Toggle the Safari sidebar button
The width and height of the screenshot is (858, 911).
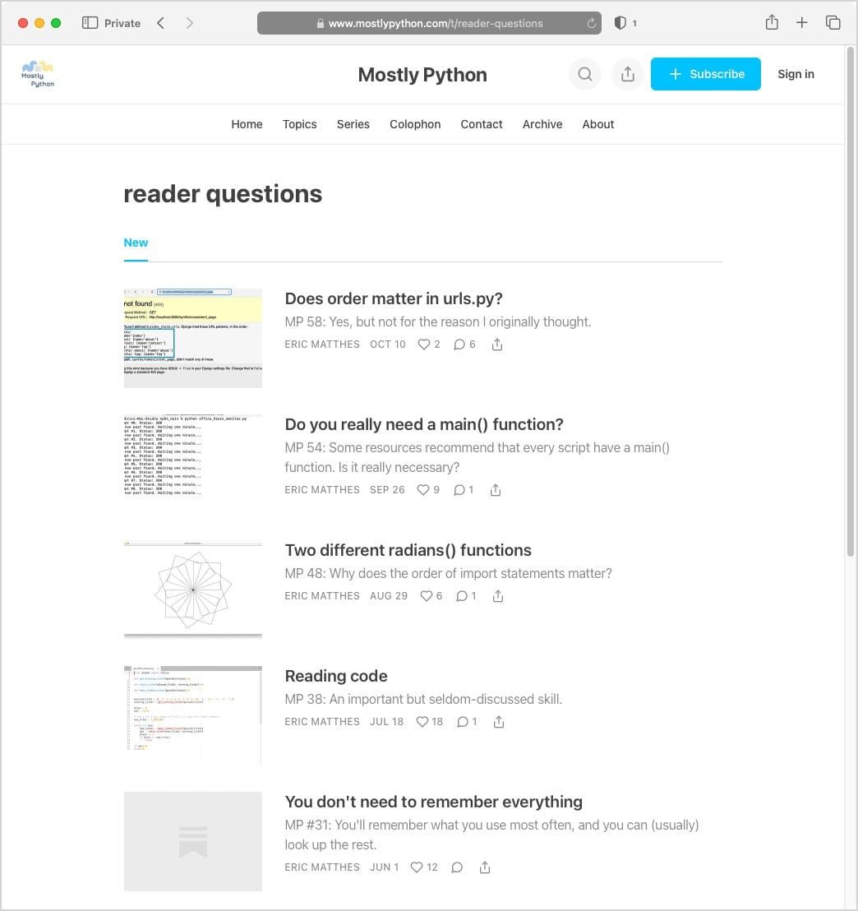pos(90,23)
